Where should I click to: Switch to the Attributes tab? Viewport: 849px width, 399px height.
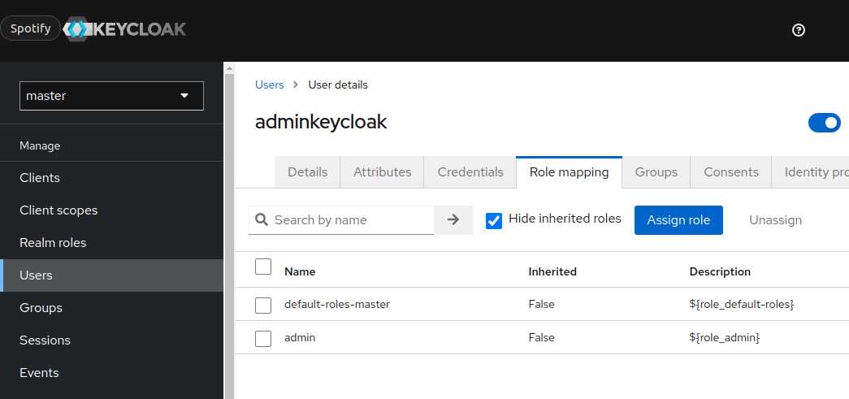(382, 172)
